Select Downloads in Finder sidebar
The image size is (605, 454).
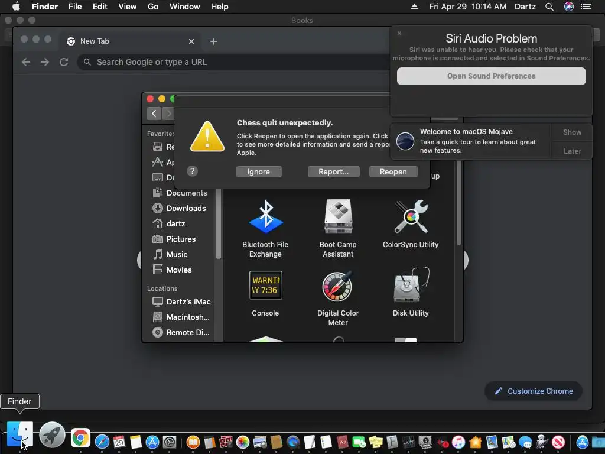point(180,209)
